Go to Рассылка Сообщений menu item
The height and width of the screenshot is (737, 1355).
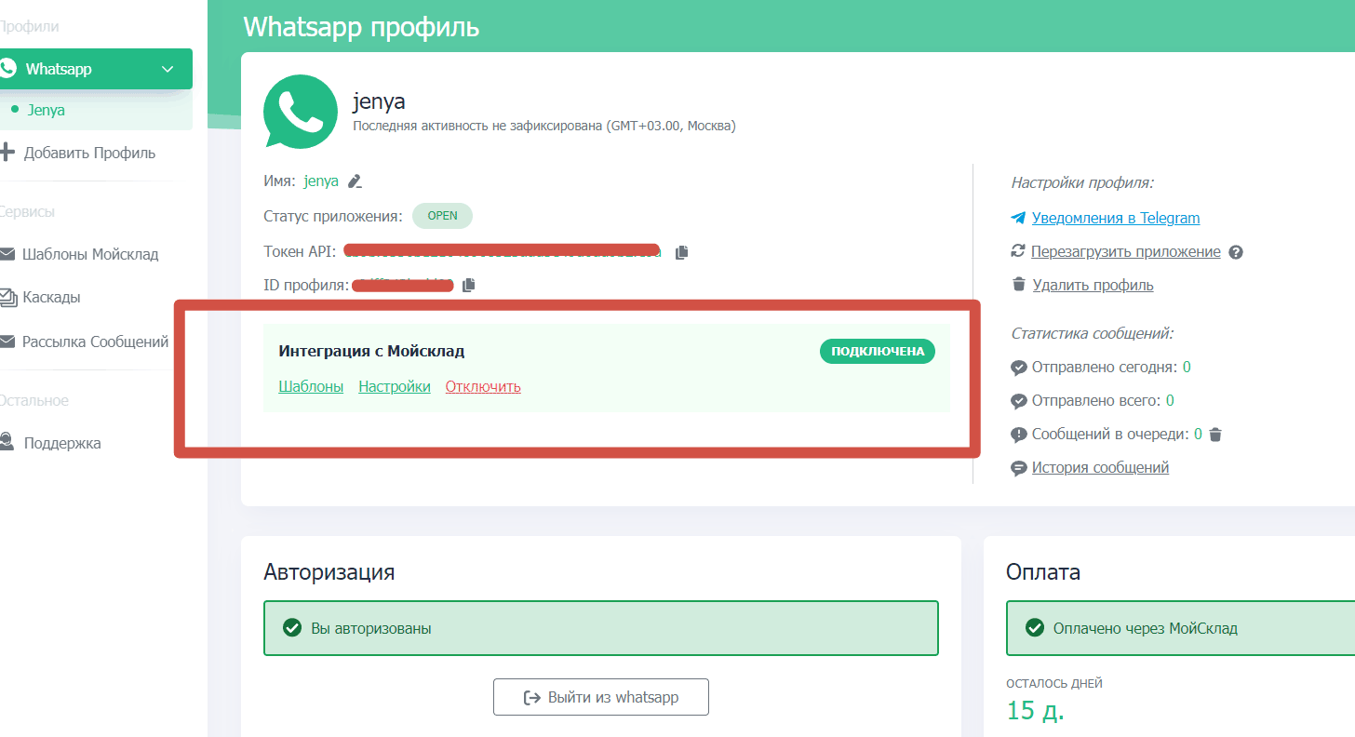pyautogui.click(x=95, y=342)
